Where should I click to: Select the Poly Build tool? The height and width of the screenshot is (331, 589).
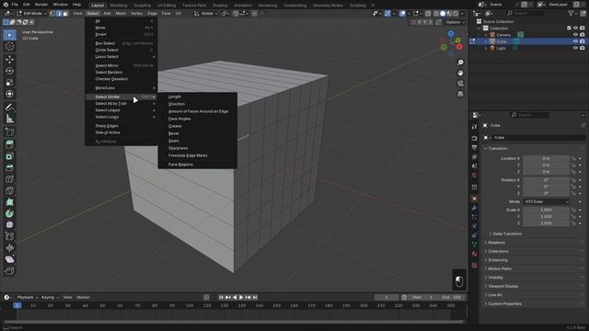tap(9, 202)
